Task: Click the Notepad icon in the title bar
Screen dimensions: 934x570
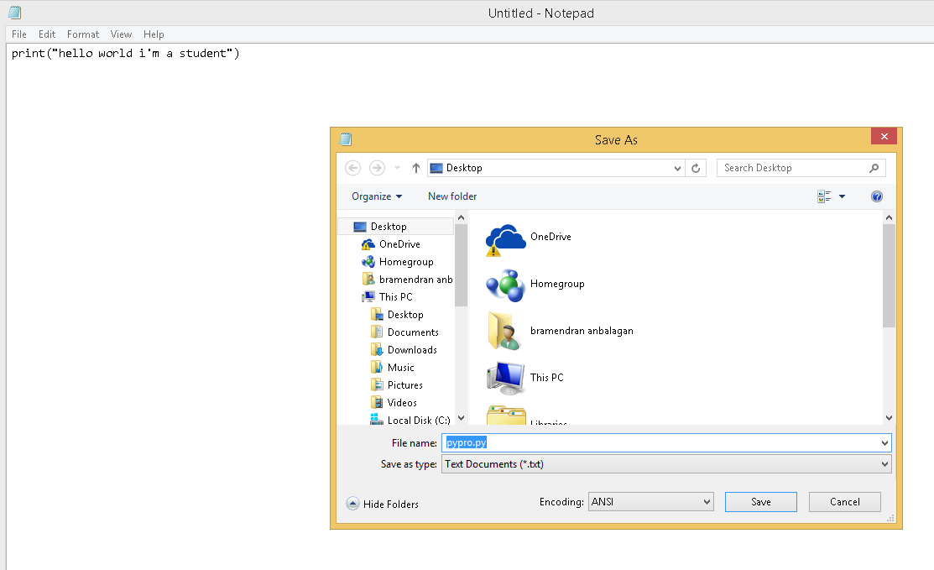Action: tap(15, 12)
